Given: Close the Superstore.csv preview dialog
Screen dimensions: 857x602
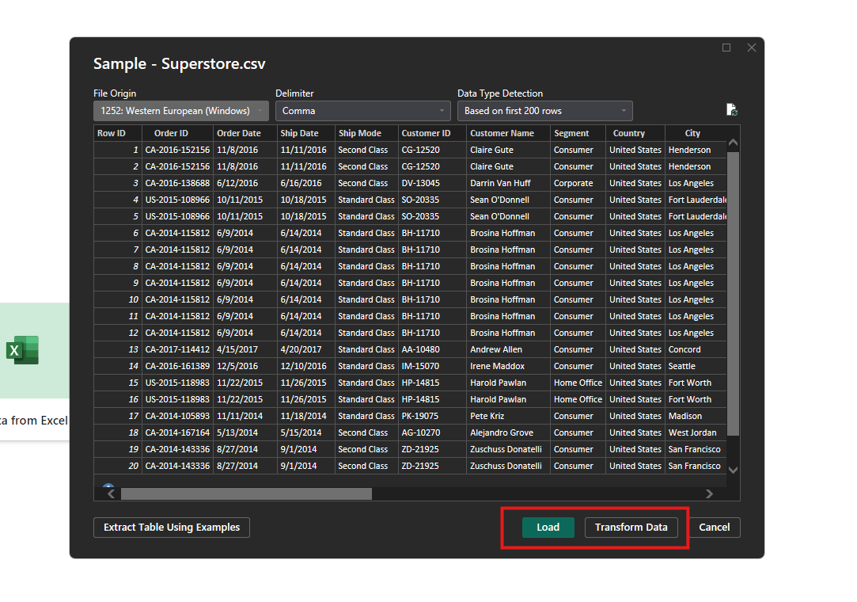Looking at the screenshot, I should click(751, 48).
